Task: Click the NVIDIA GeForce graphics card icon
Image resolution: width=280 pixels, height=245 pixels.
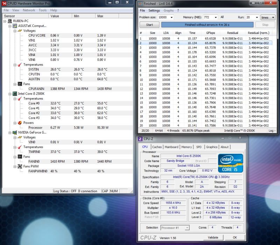Action: 15,133
